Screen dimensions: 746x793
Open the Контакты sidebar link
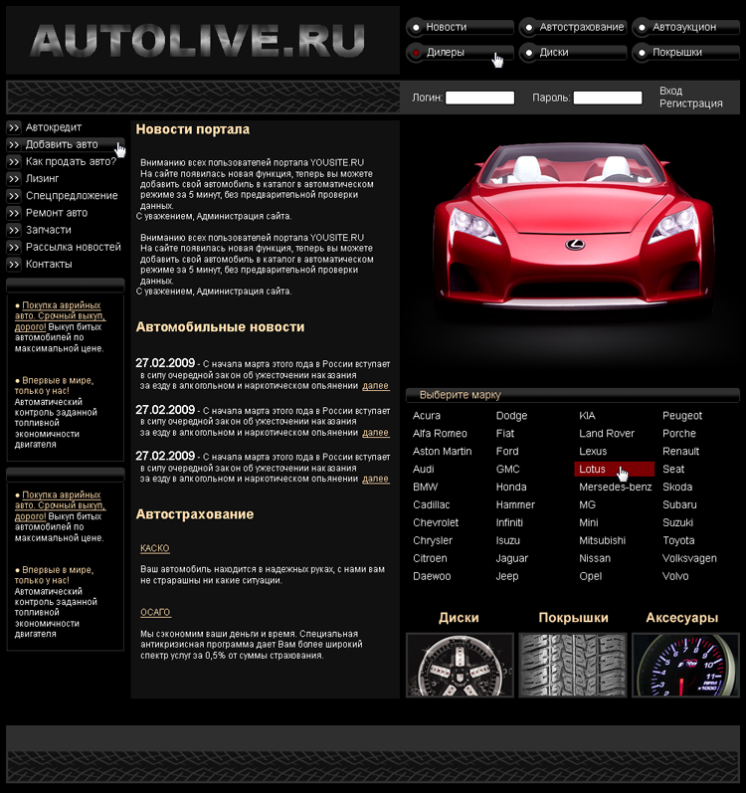coord(49,265)
